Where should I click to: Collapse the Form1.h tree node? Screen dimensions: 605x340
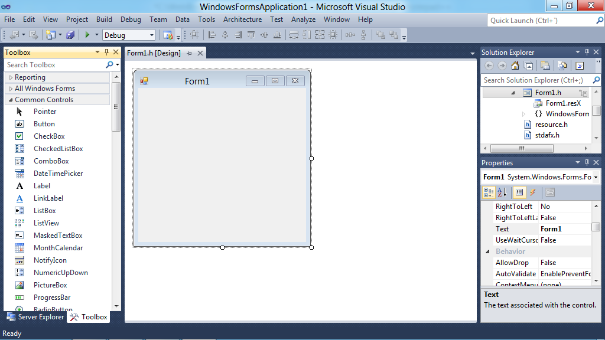pyautogui.click(x=513, y=93)
